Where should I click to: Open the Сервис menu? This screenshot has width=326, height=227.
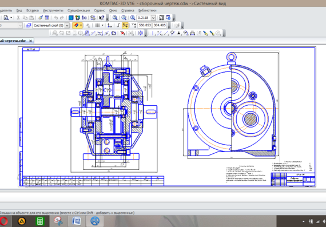pyautogui.click(x=100, y=10)
